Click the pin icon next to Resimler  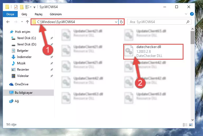51,70
